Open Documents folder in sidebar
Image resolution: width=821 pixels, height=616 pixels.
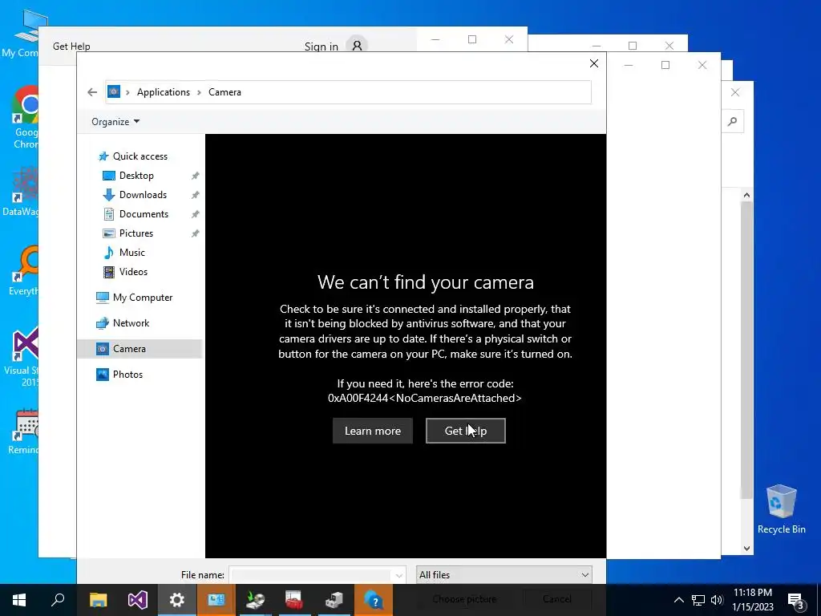(x=144, y=213)
